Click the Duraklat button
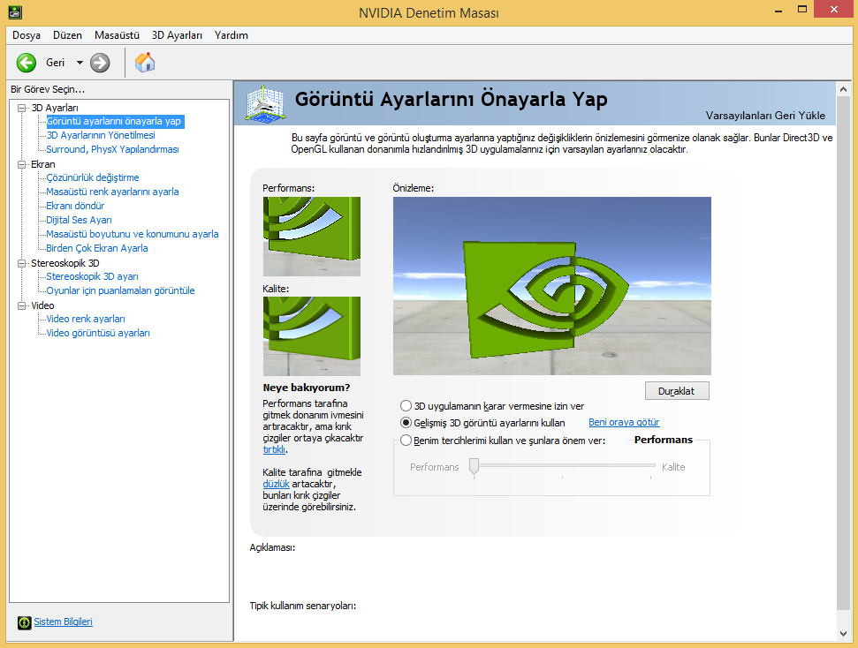The width and height of the screenshot is (858, 648). click(x=676, y=391)
